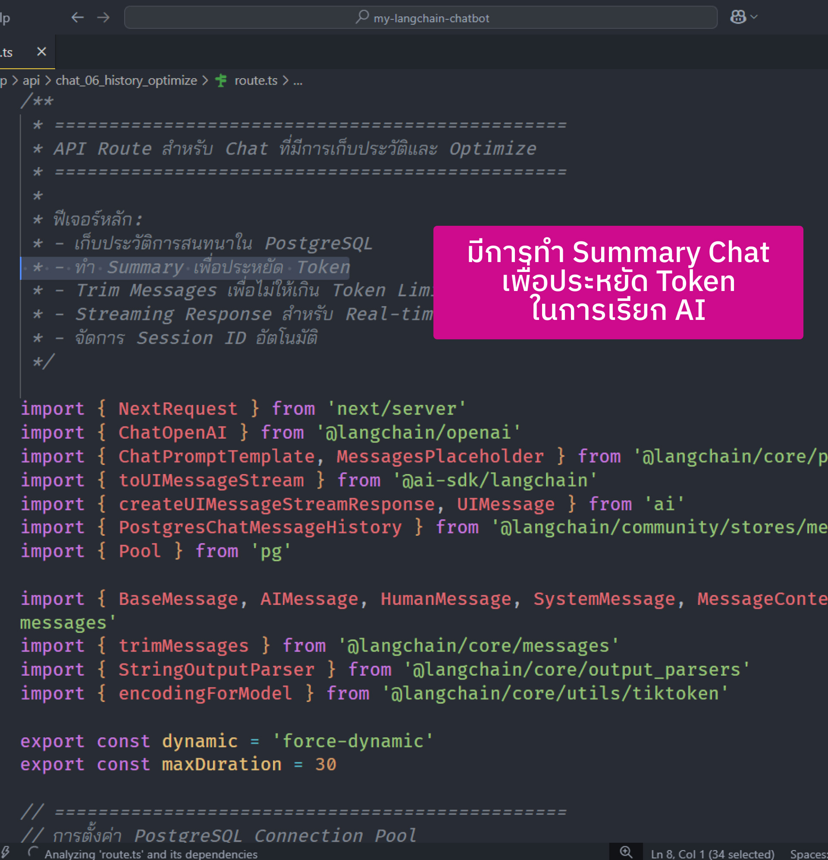Click the 'force-dynamic' string value
Image resolution: width=828 pixels, height=860 pixels.
[353, 741]
